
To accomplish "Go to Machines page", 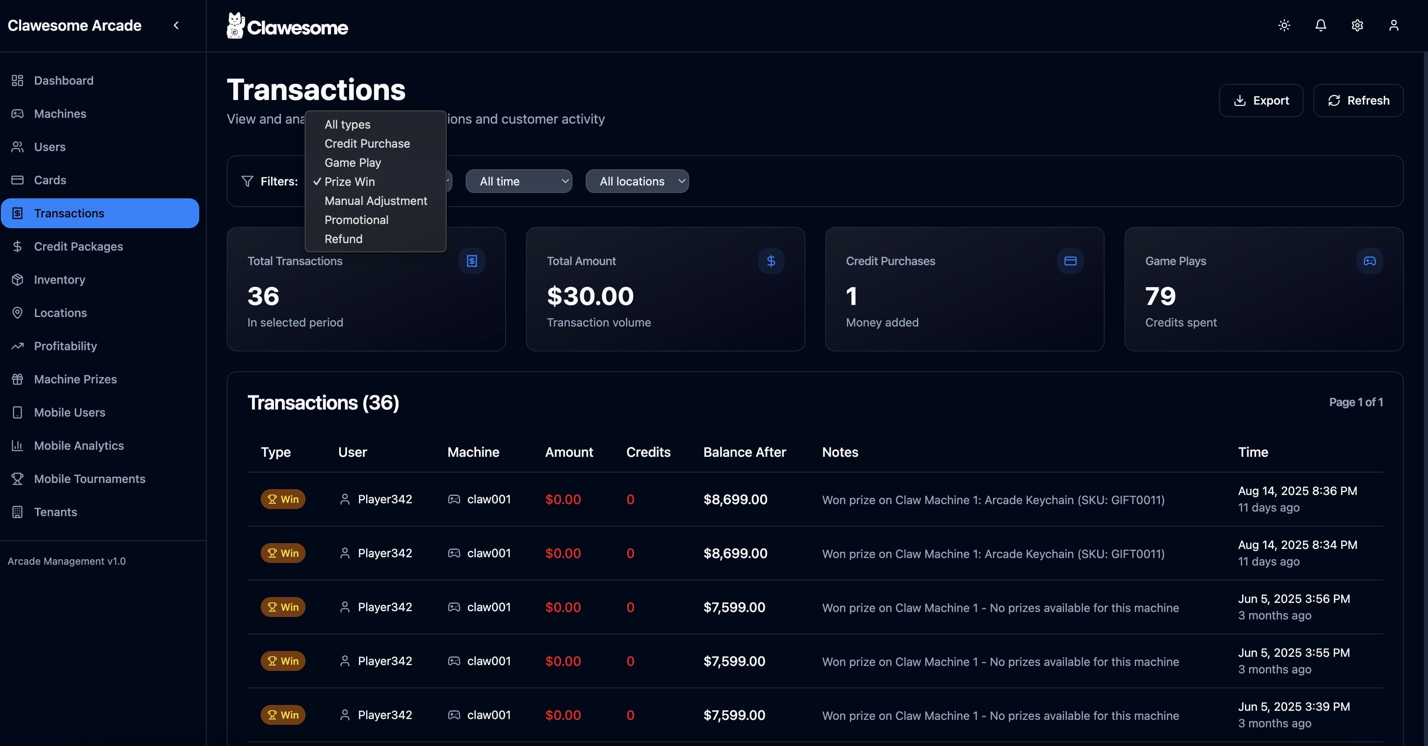I will point(100,114).
